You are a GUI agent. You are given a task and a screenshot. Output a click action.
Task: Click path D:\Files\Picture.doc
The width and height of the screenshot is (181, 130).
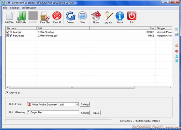coord(47,36)
